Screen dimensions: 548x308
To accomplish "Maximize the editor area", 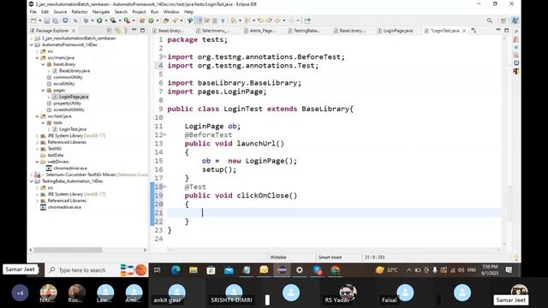I will coord(506,31).
